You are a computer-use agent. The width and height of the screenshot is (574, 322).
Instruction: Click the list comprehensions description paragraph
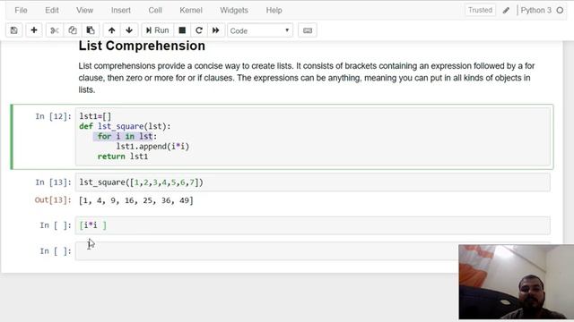[306, 78]
